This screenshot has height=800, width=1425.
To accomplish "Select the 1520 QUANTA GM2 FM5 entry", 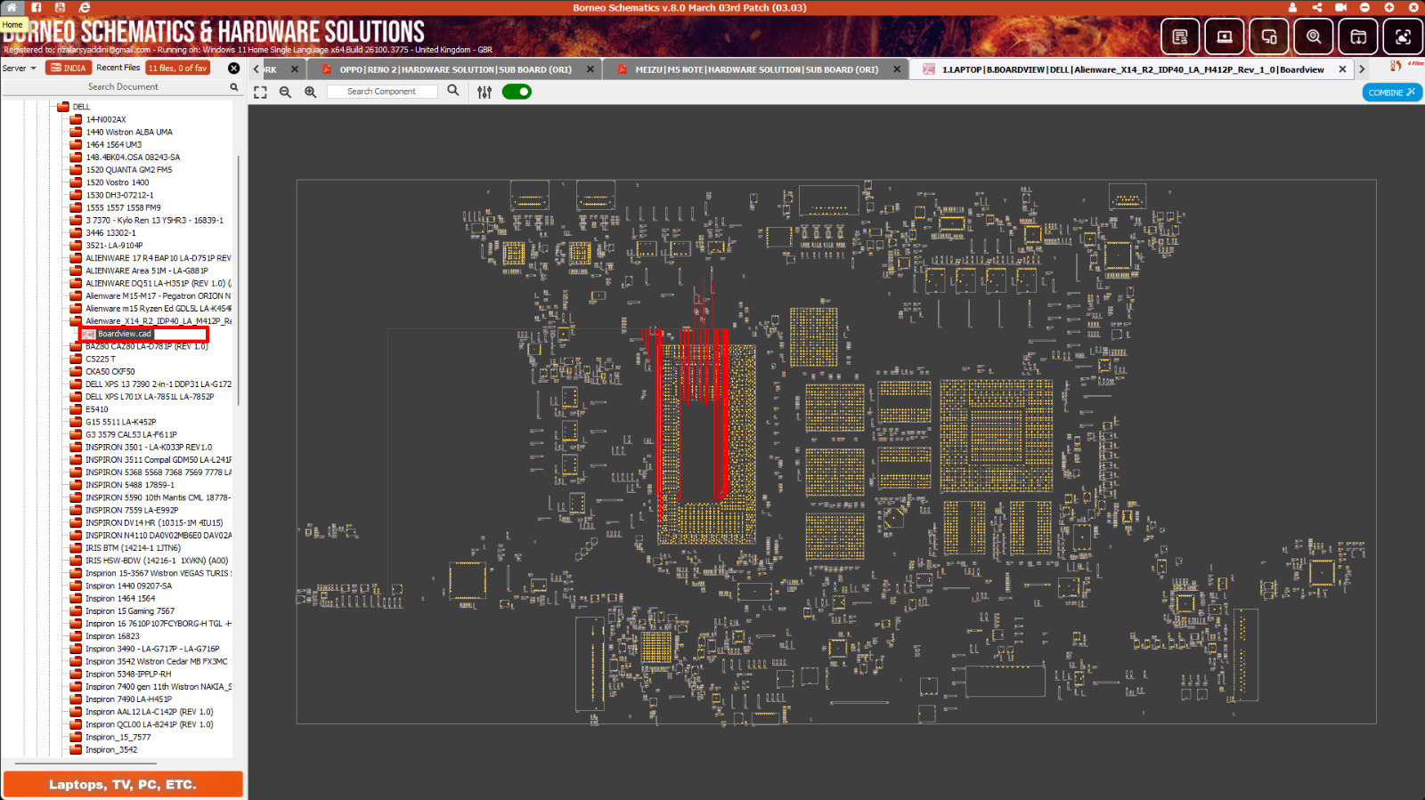I will (129, 170).
